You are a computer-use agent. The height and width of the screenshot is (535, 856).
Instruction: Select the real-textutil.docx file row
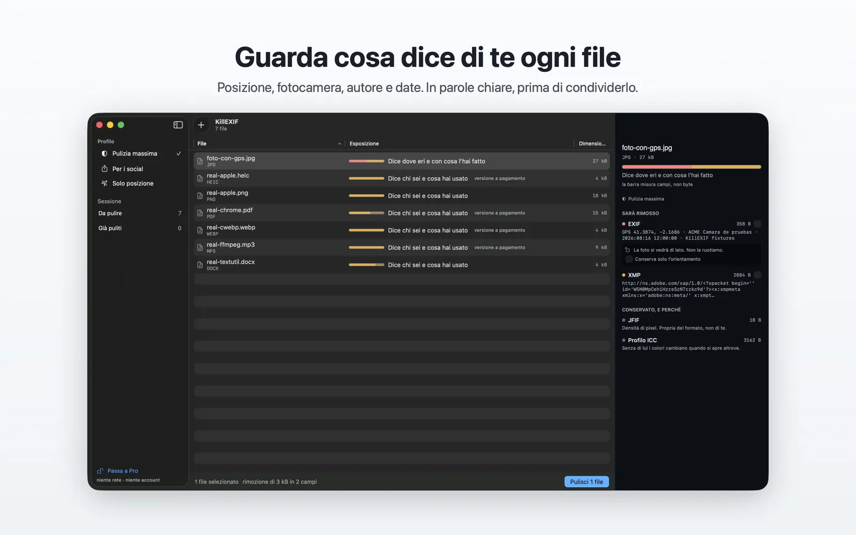click(402, 265)
